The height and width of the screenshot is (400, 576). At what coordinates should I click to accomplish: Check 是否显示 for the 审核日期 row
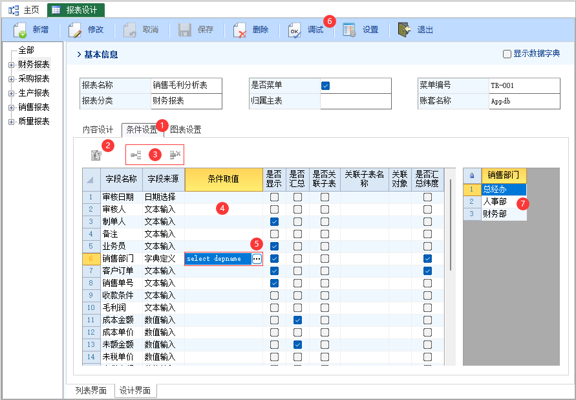tap(274, 197)
